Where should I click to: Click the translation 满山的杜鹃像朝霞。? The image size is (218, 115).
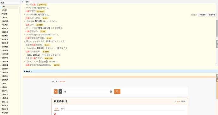(x=34, y=45)
